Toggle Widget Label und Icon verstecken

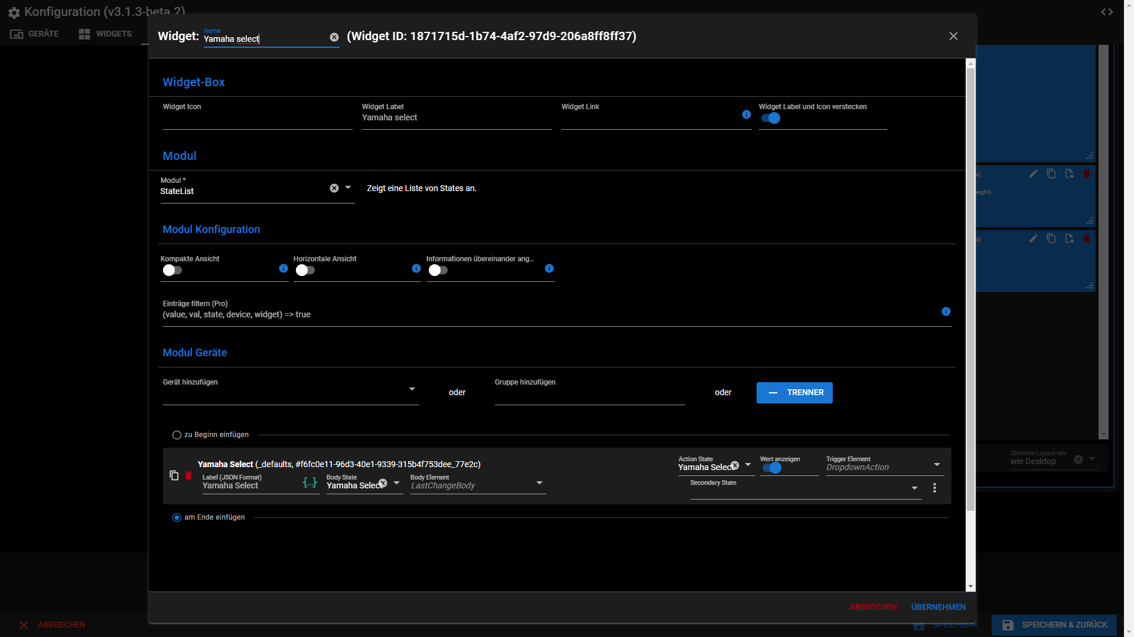click(771, 118)
